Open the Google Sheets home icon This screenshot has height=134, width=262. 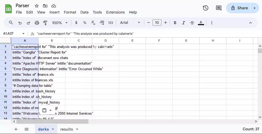pyautogui.click(x=8, y=9)
